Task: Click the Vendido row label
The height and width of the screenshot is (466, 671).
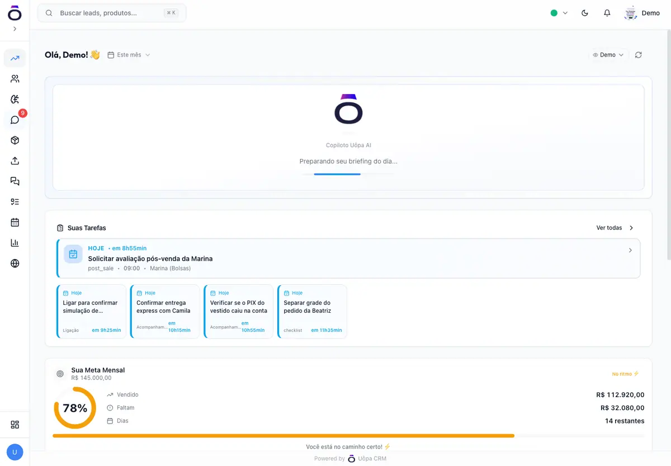Action: [127, 395]
